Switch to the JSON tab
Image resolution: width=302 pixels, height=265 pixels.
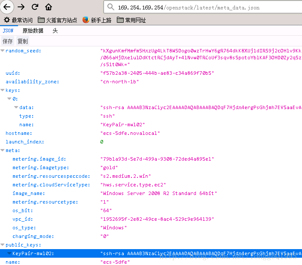8,30
